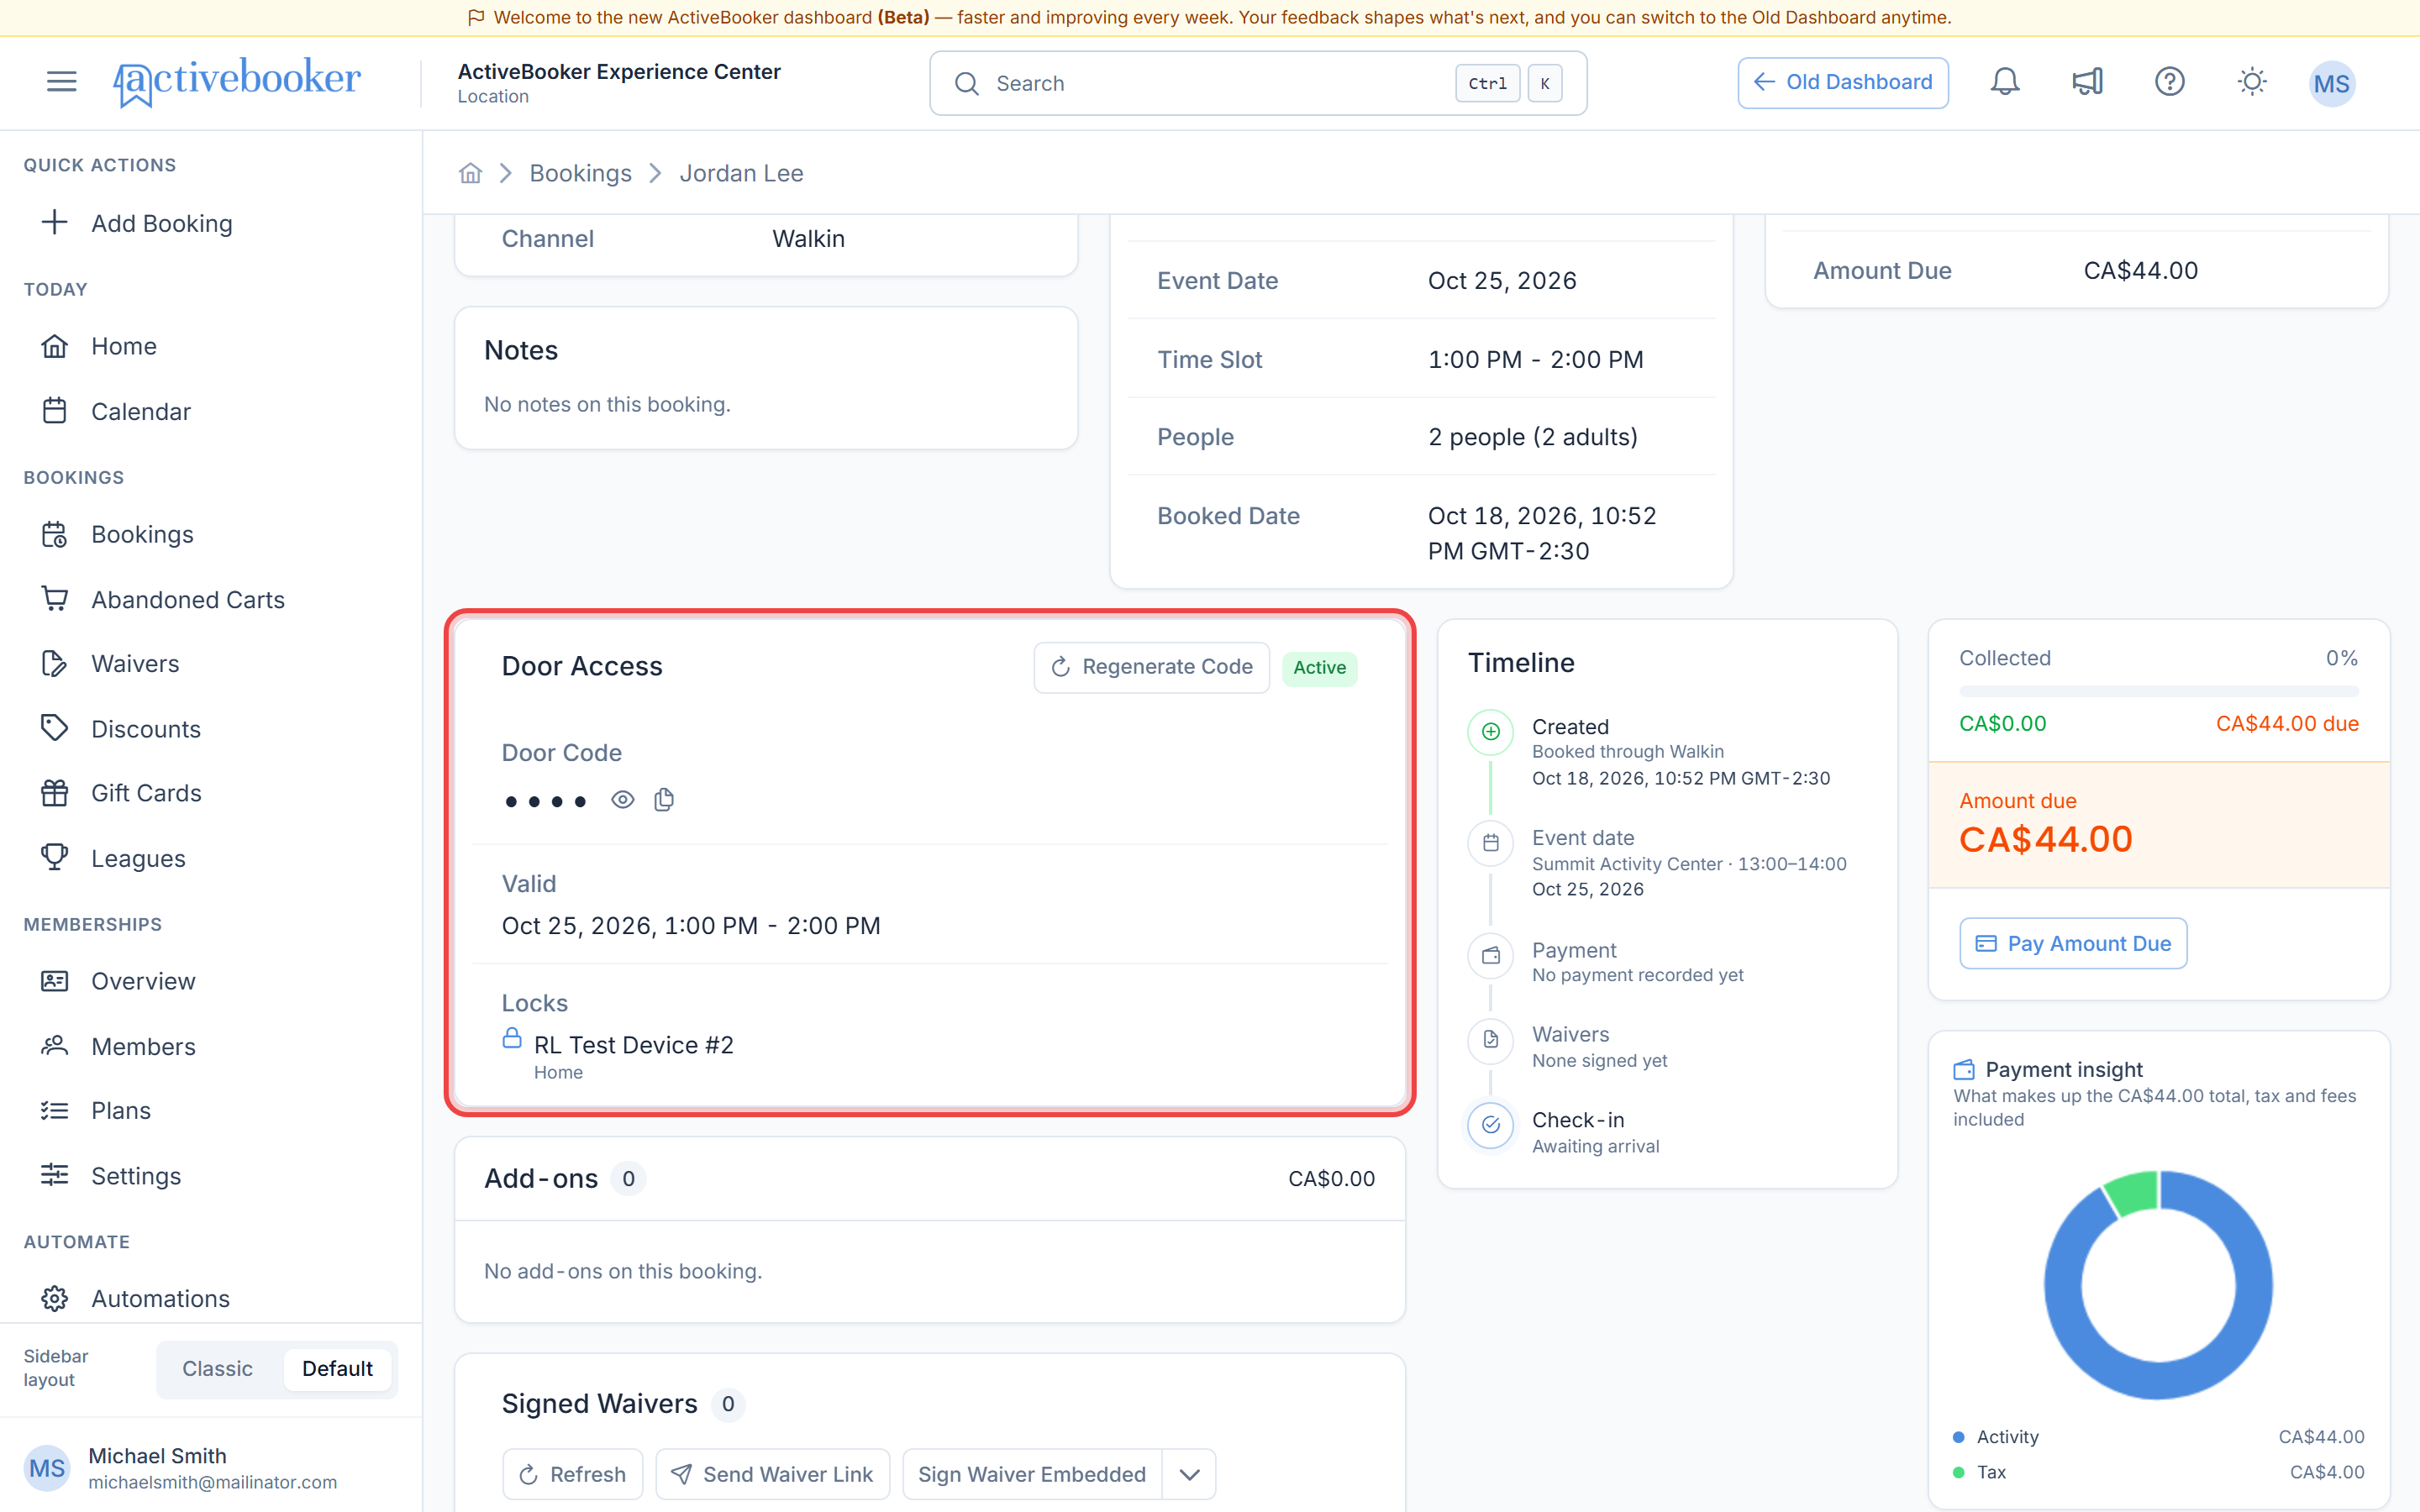Click Pay Amount Due button
The height and width of the screenshot is (1512, 2420).
(2072, 943)
